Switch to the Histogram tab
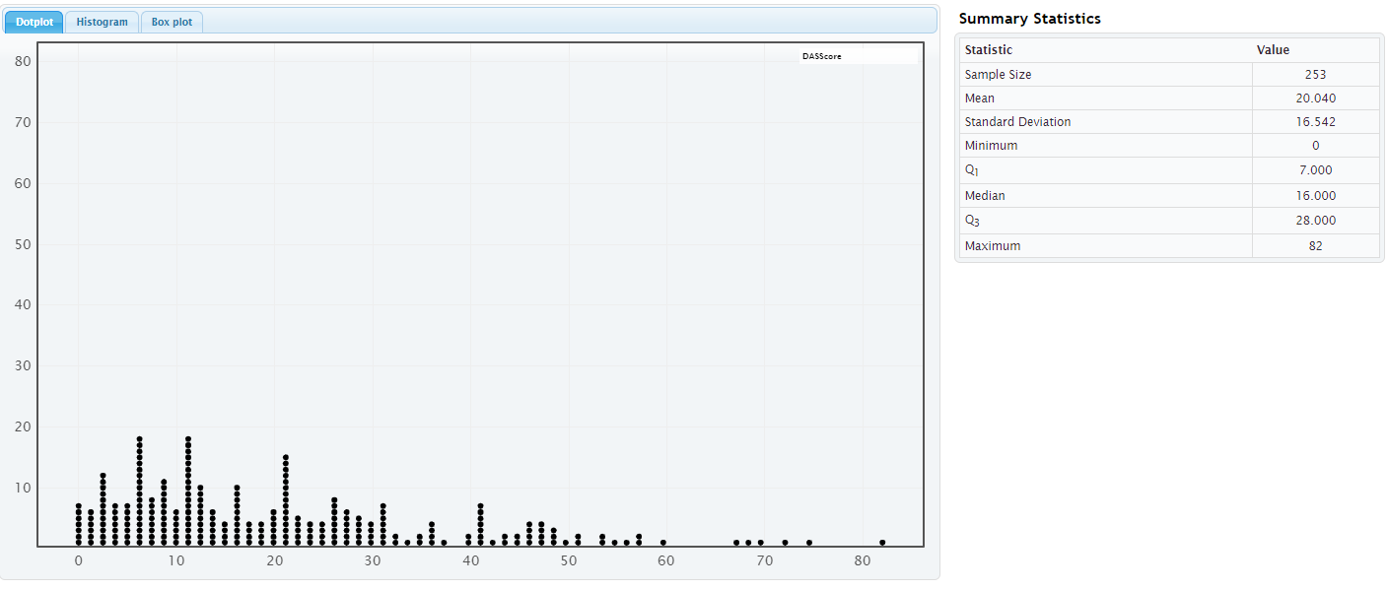The height and width of the screenshot is (590, 1388). point(102,21)
